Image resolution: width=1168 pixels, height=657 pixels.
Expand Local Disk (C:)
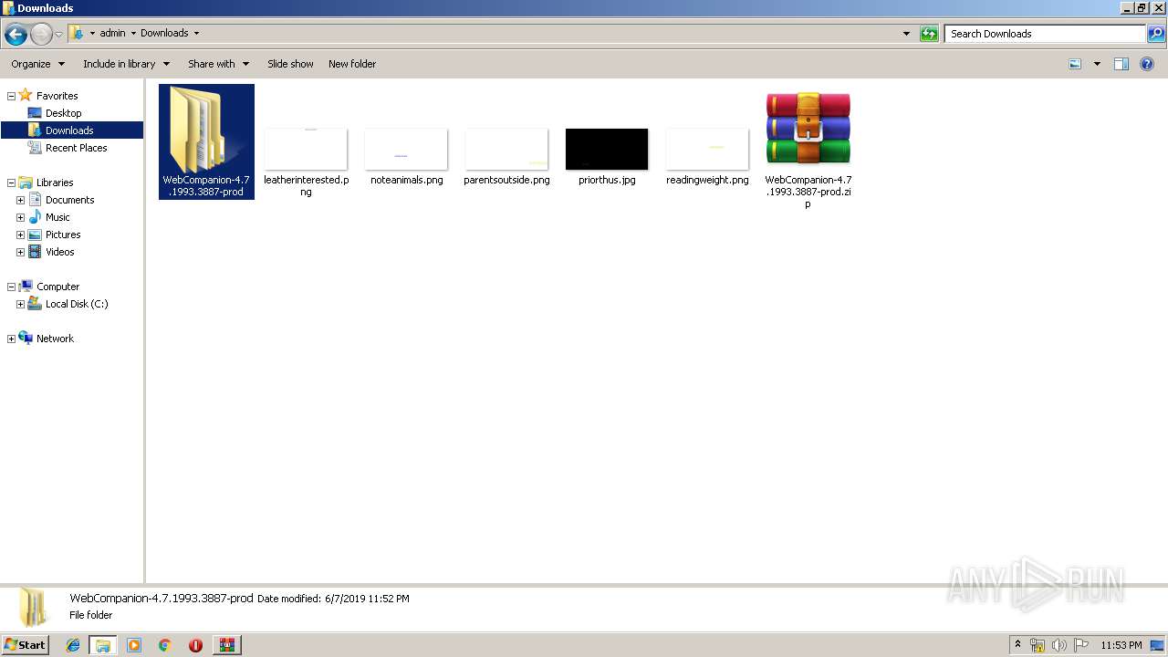[x=20, y=304]
